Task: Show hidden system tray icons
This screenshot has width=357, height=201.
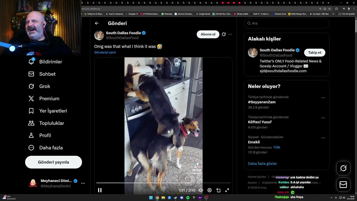Action: tap(331, 198)
